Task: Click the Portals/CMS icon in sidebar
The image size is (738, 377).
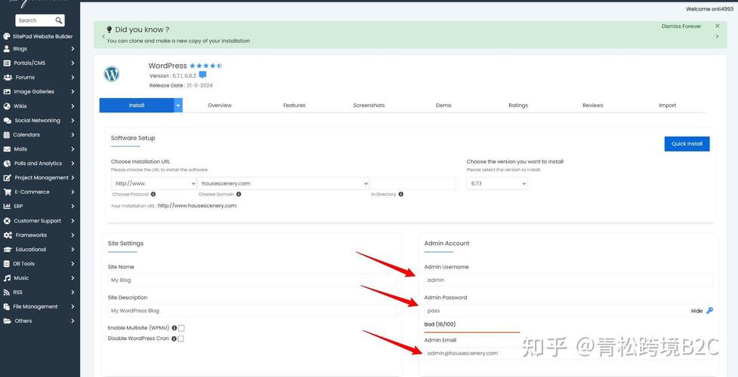Action: (7, 63)
